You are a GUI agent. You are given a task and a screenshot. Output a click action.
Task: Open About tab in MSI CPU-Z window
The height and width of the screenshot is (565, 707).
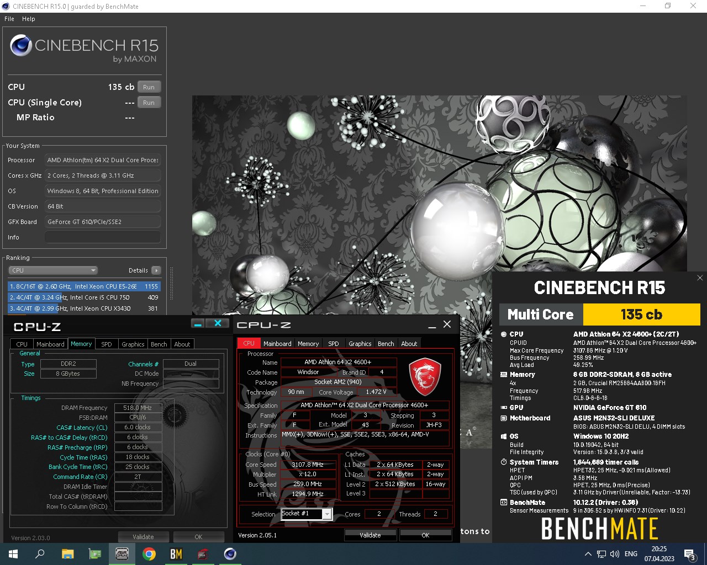[x=409, y=344]
